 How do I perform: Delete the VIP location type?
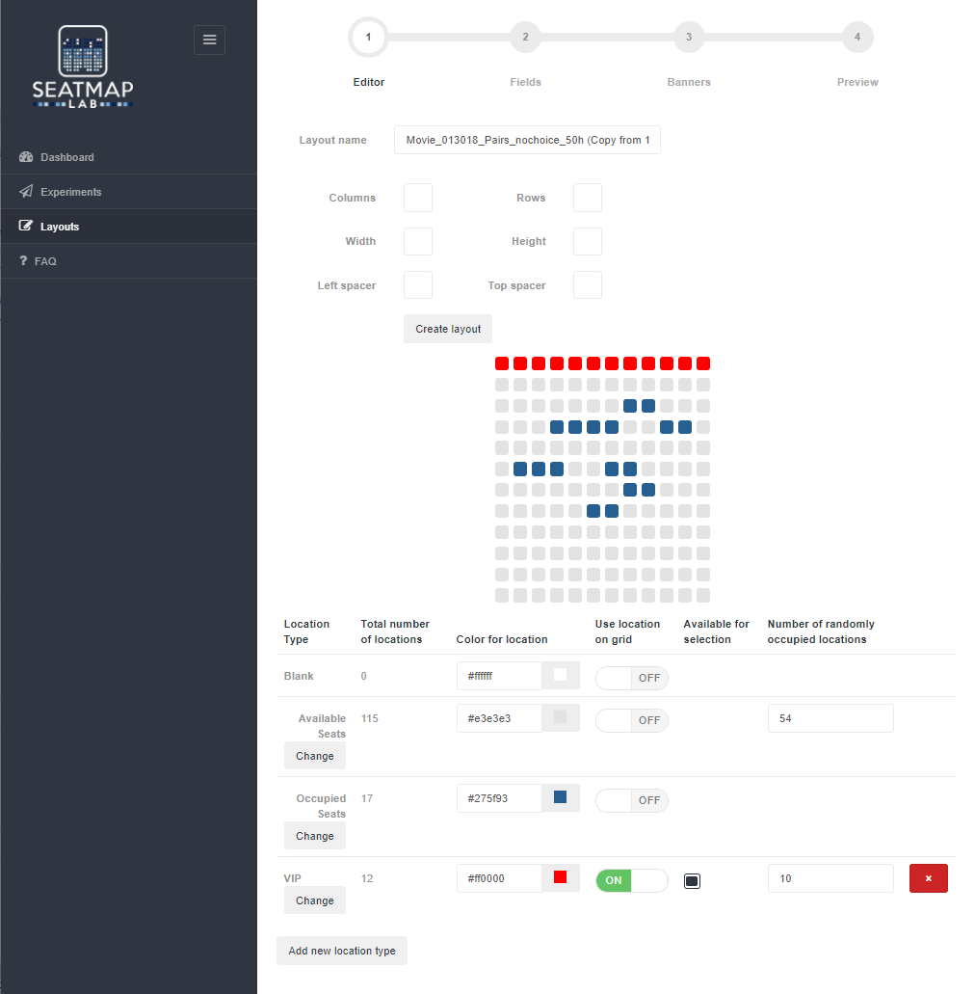coord(928,878)
